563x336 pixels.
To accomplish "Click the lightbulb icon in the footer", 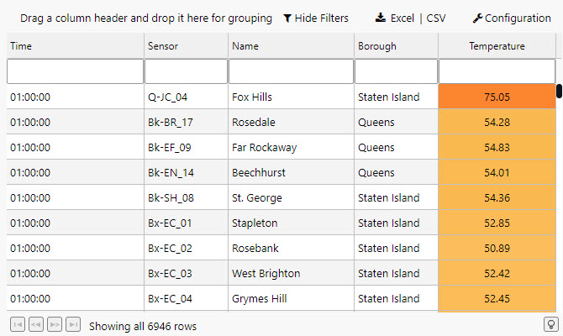I will [x=551, y=324].
